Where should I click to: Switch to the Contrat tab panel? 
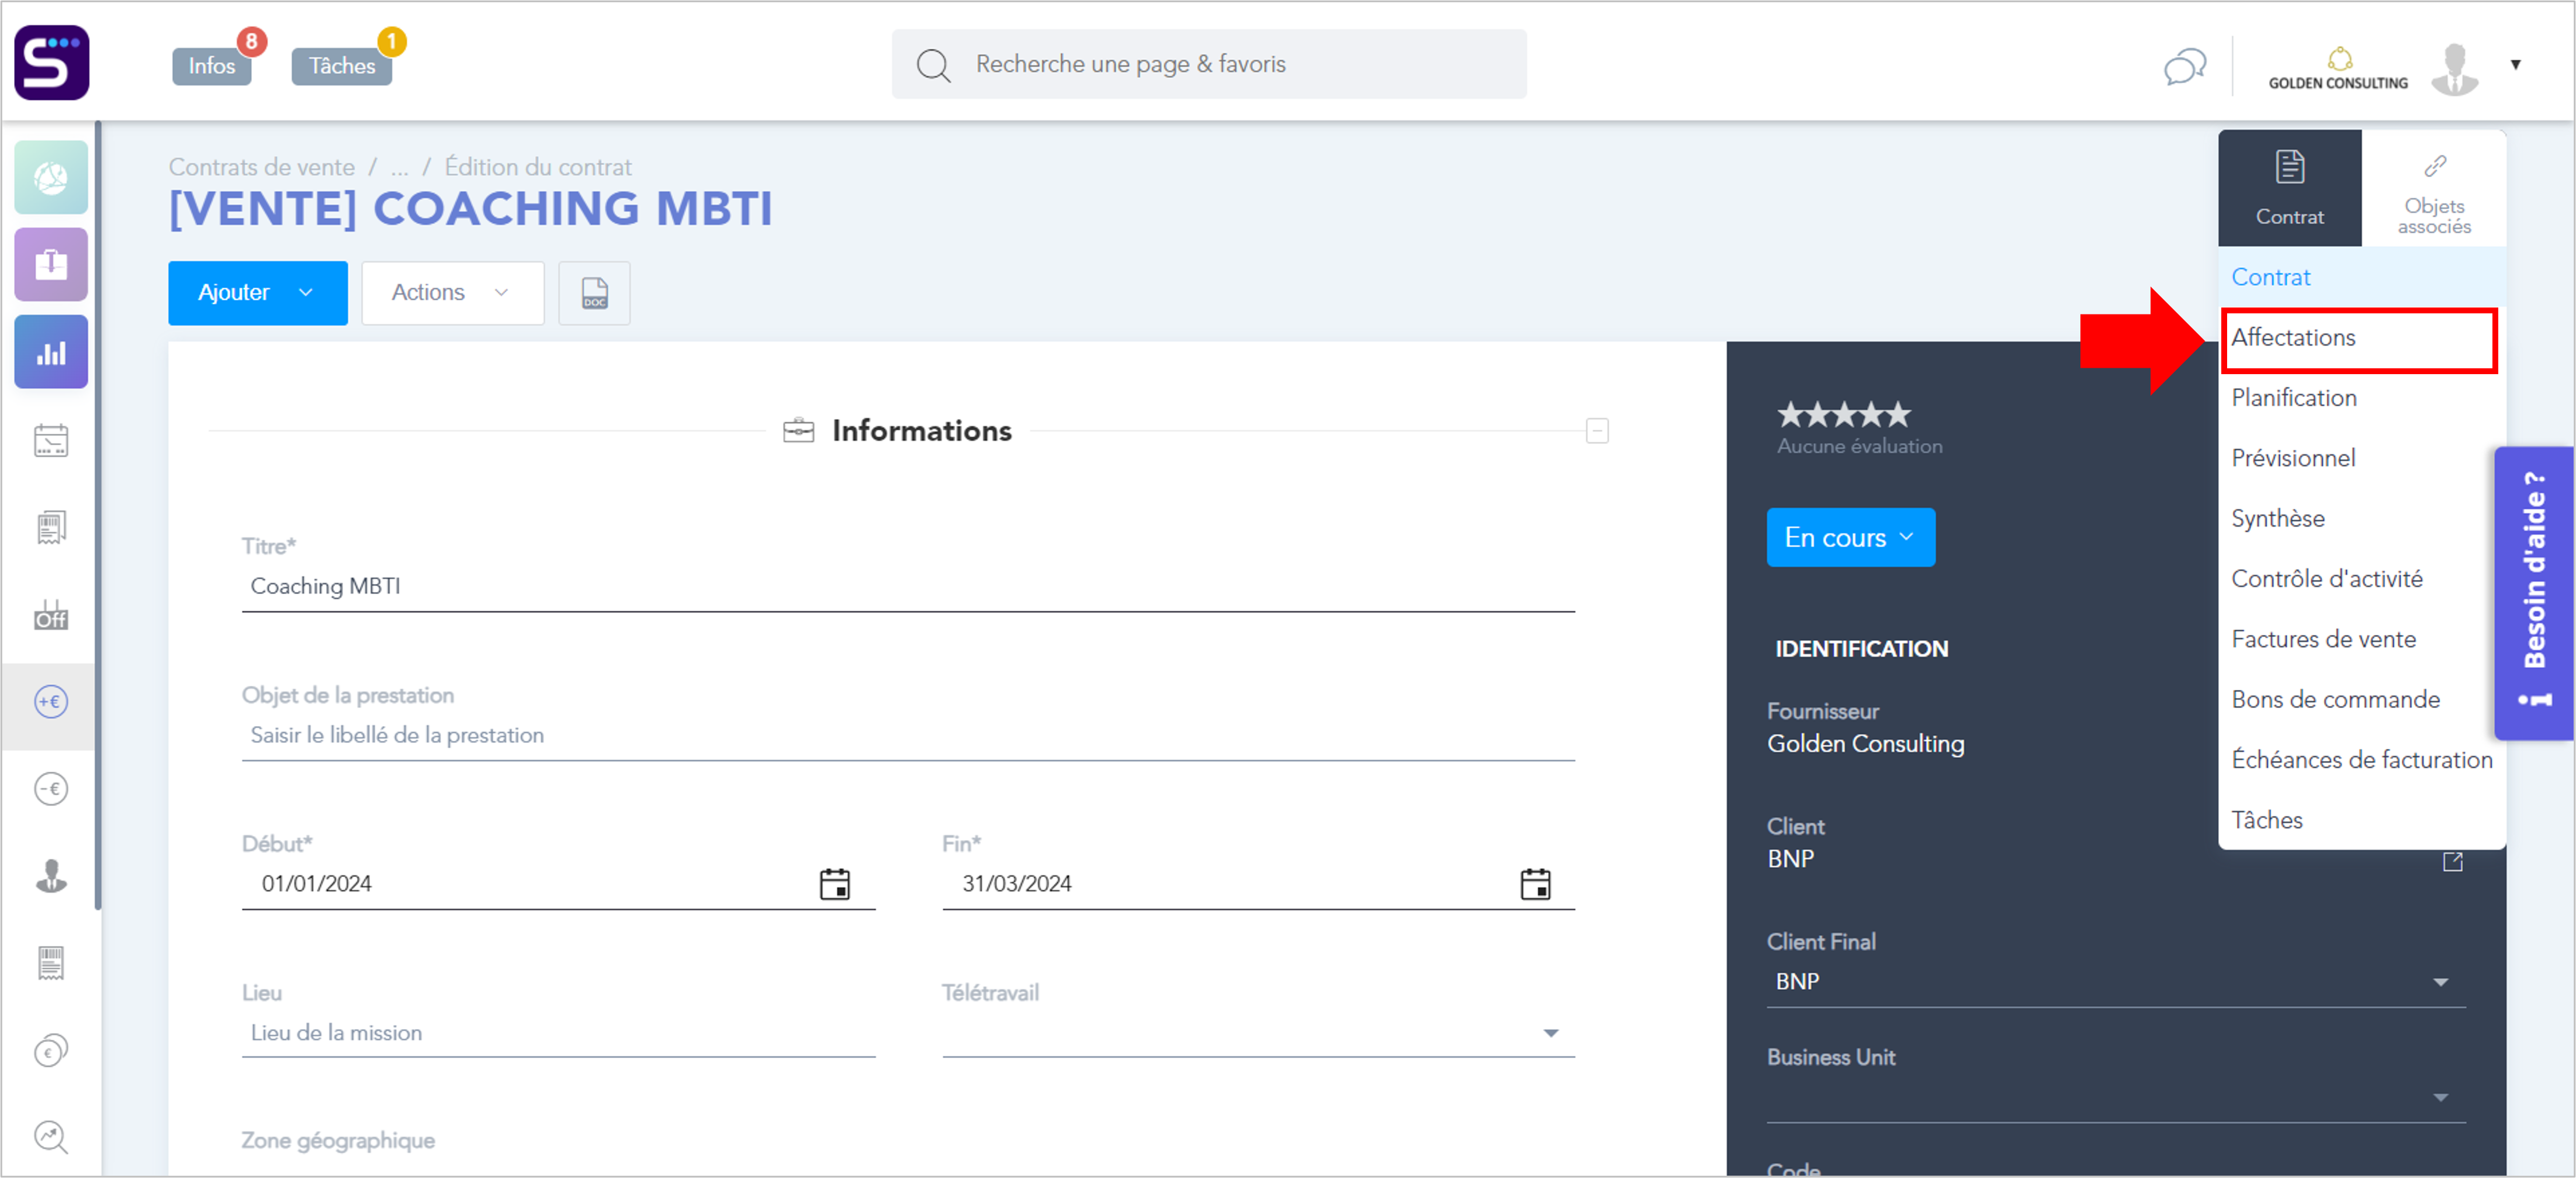pyautogui.click(x=2289, y=188)
